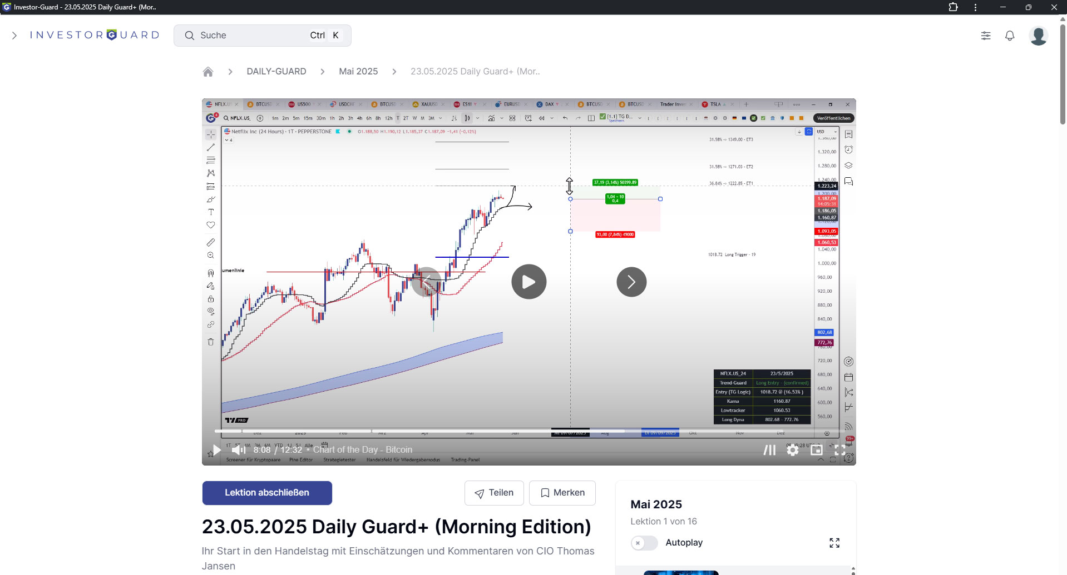Go to home via breadcrumb house icon

click(x=208, y=72)
